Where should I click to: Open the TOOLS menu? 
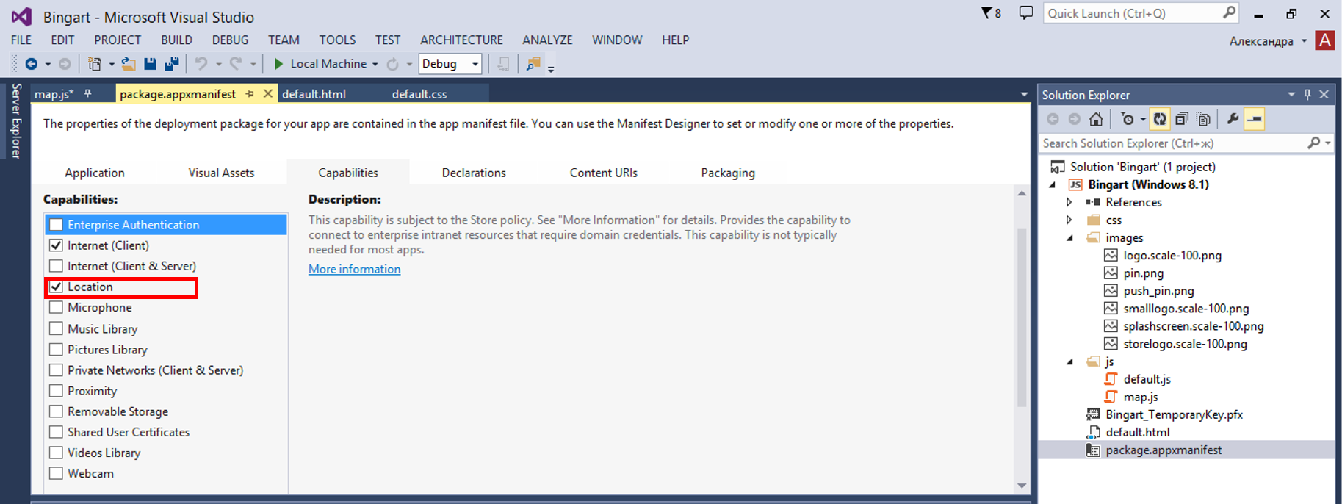point(337,40)
